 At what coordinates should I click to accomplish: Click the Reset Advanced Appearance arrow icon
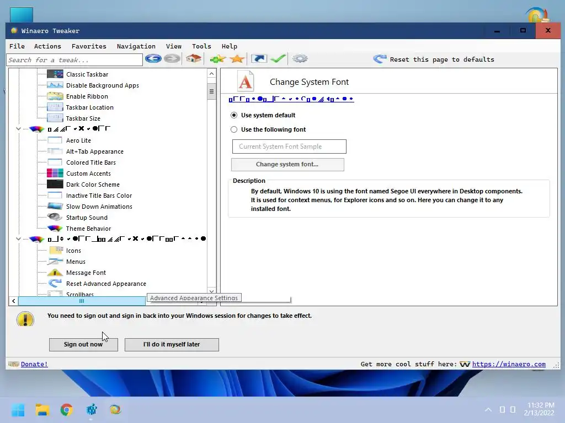(x=55, y=284)
